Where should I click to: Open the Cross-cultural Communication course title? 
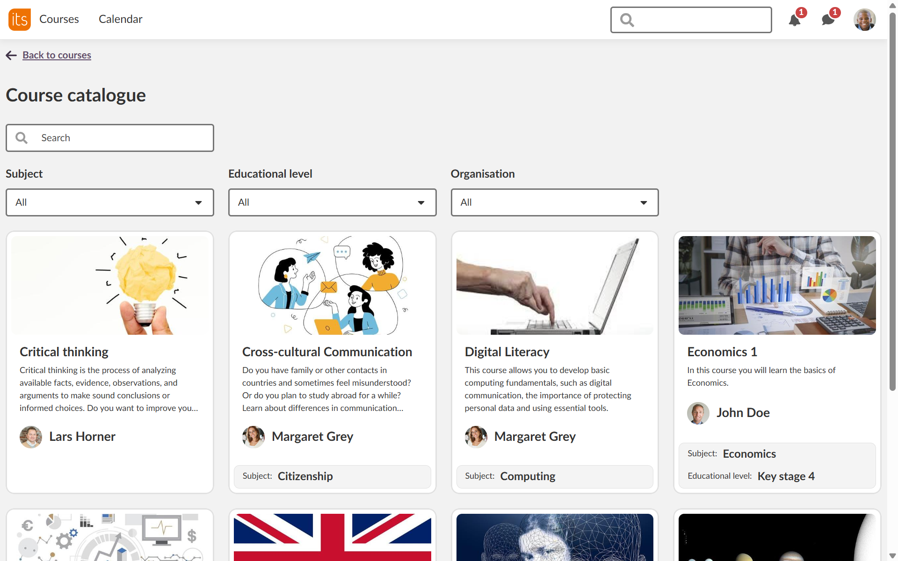pyautogui.click(x=327, y=352)
